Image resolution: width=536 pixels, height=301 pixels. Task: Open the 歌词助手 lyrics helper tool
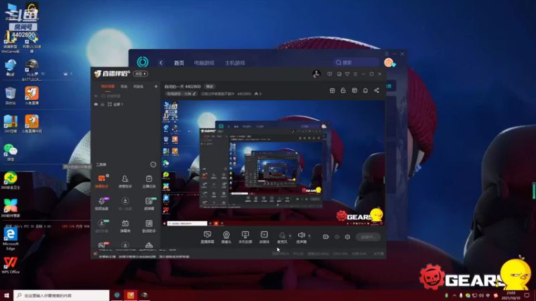pos(149,226)
